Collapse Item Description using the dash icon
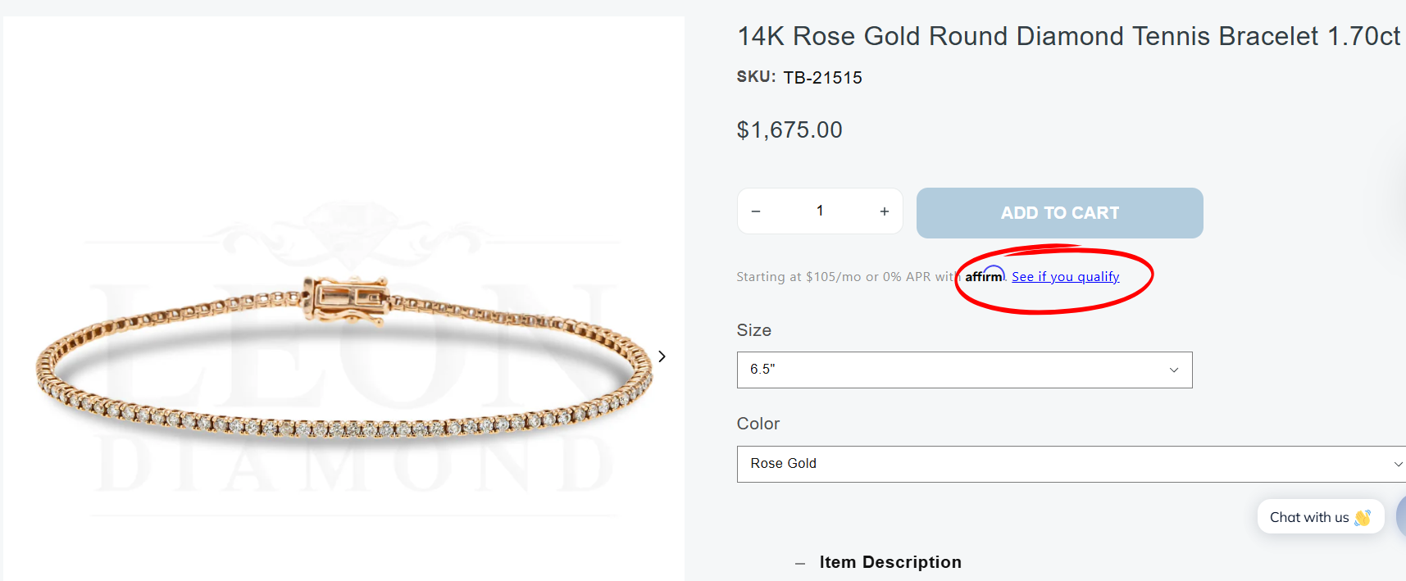 800,563
